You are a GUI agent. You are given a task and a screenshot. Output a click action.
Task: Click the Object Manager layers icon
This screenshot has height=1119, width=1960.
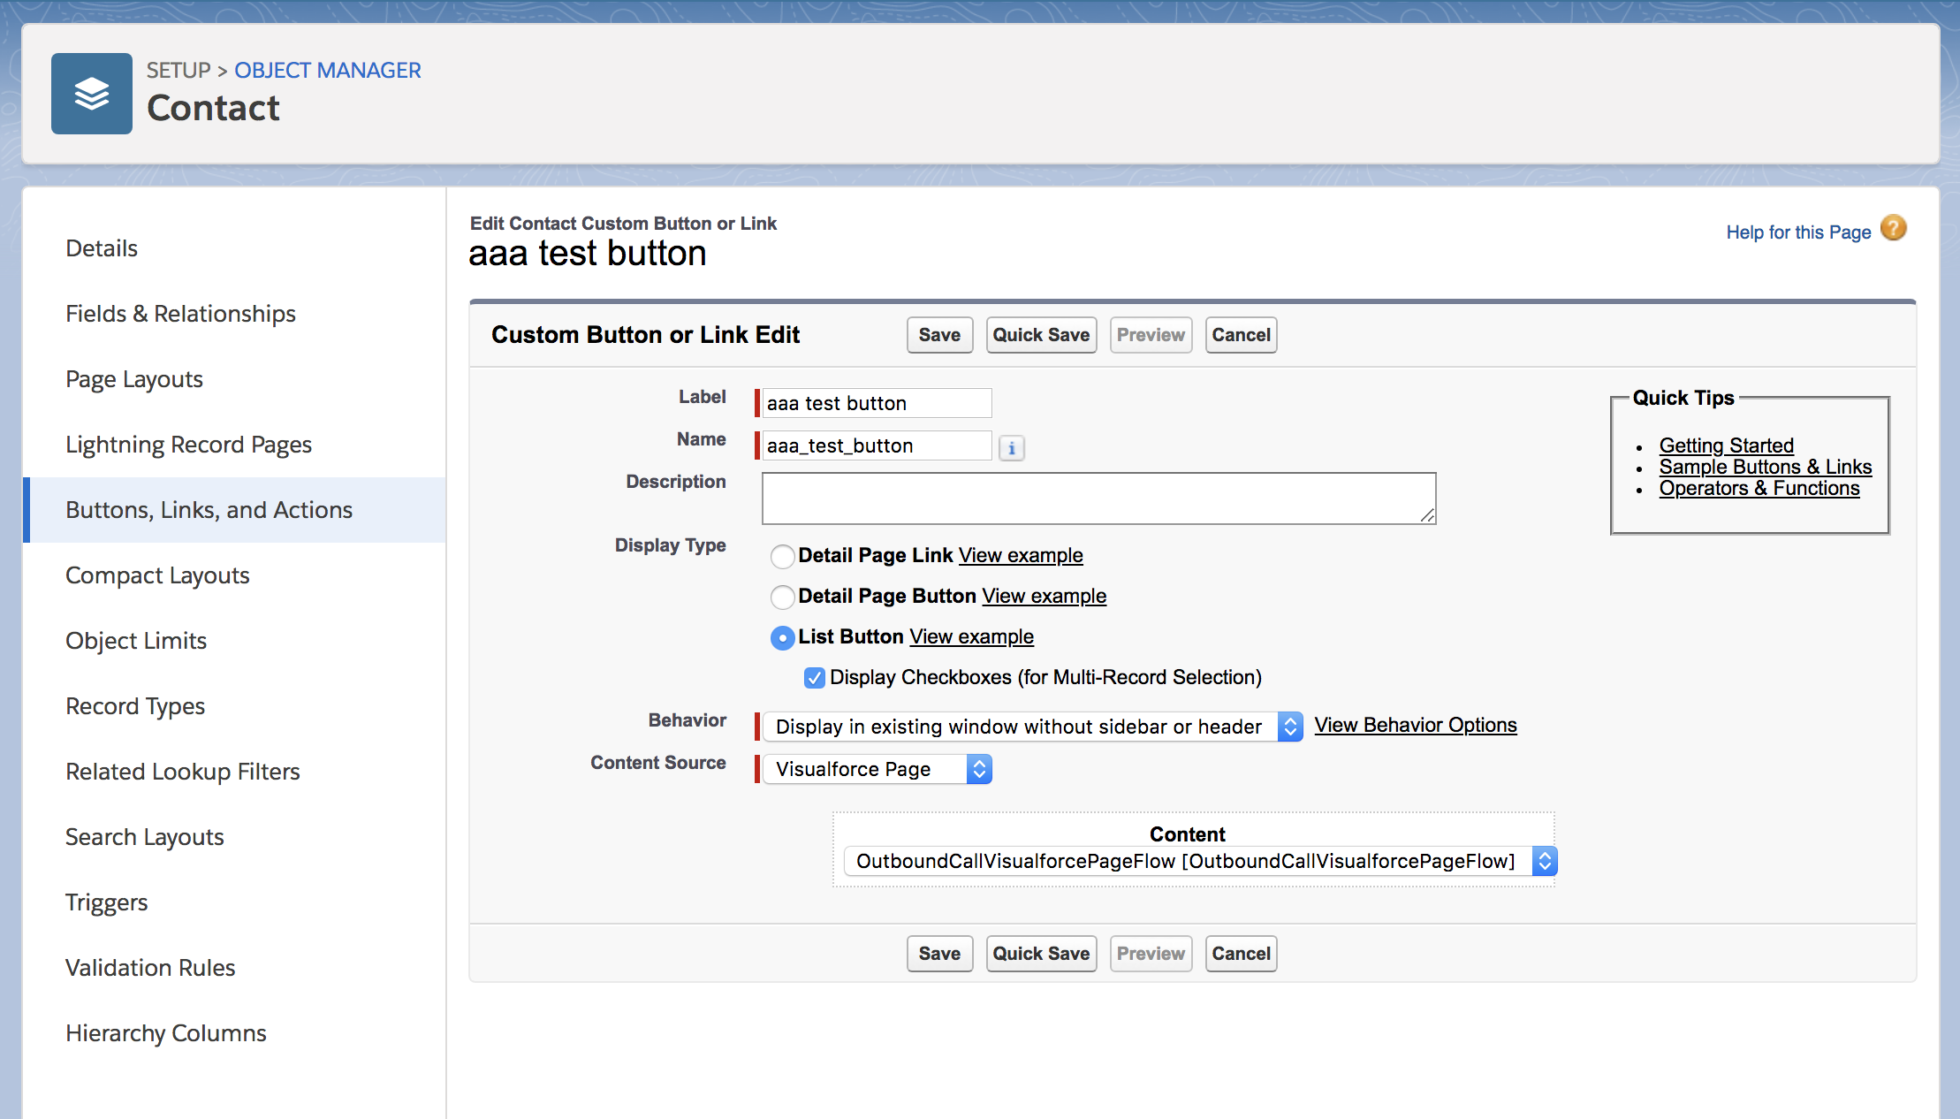tap(92, 94)
